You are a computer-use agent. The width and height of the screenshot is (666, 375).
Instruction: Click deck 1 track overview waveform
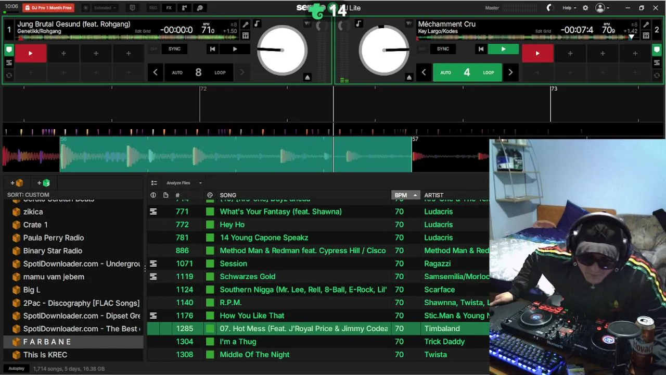[x=127, y=37]
